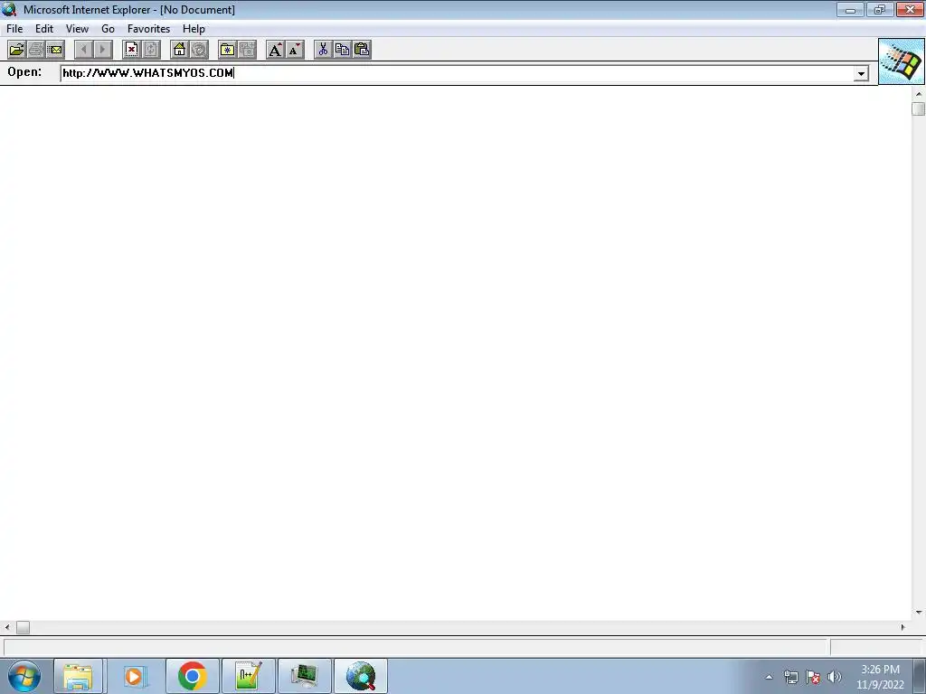Increase font size with large A

275,50
